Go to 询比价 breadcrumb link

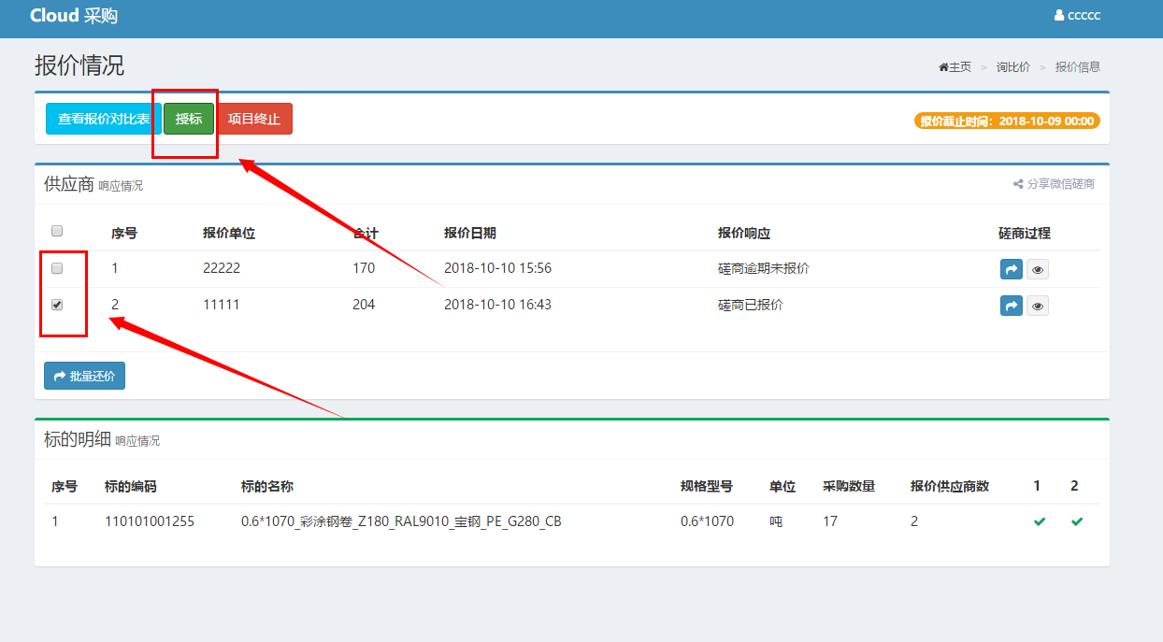[1012, 67]
